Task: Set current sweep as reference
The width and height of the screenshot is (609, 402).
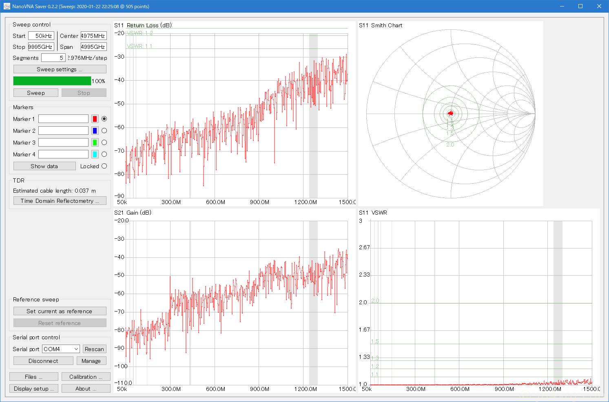Action: tap(60, 311)
